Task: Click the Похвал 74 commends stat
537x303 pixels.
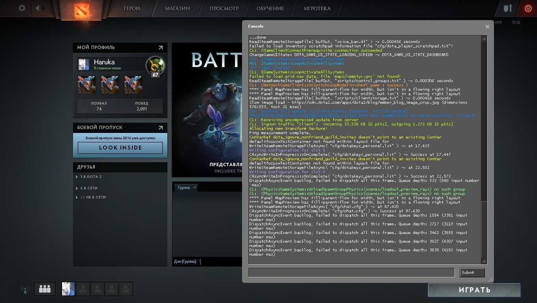Action: [99, 106]
